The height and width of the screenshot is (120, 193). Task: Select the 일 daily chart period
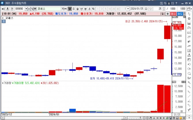click(70, 9)
